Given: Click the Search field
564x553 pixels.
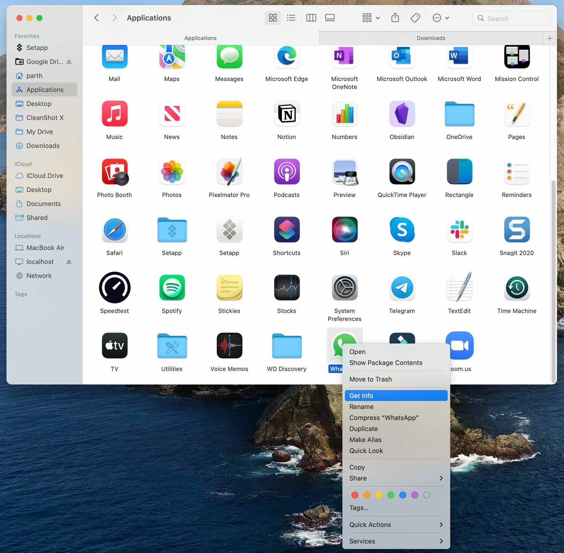Looking at the screenshot, I should 511,18.
